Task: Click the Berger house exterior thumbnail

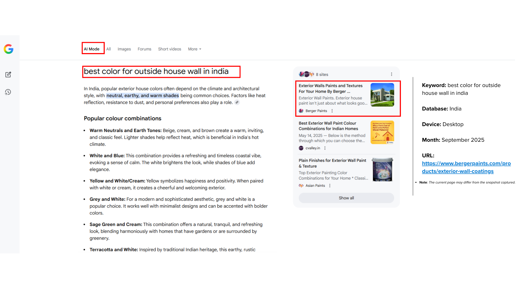Action: click(x=382, y=95)
